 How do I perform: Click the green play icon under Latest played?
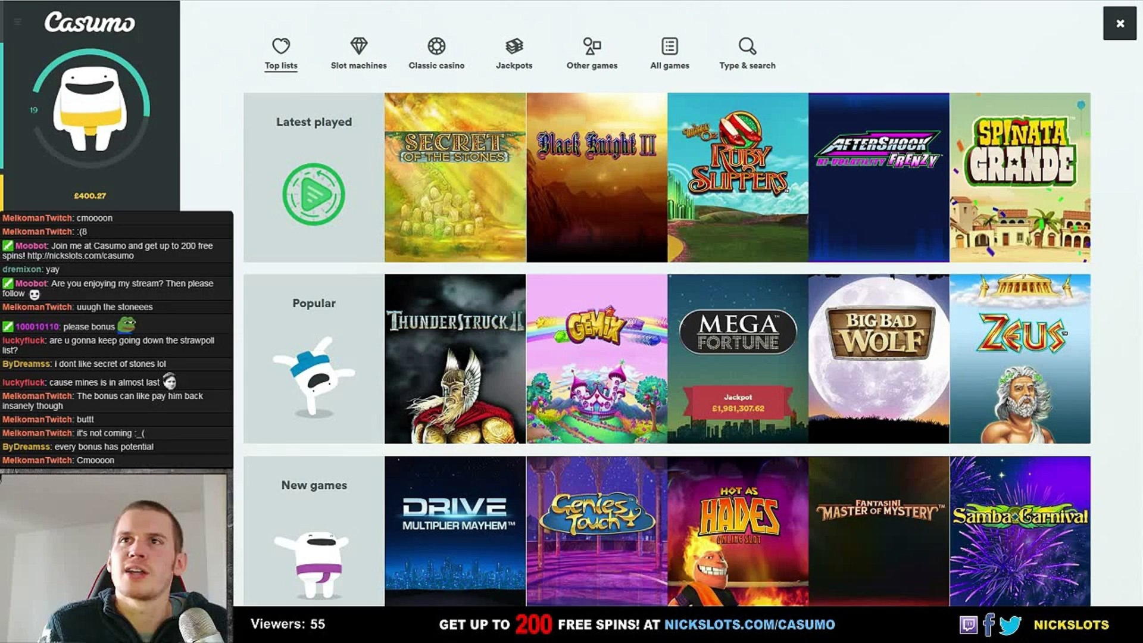click(x=314, y=194)
